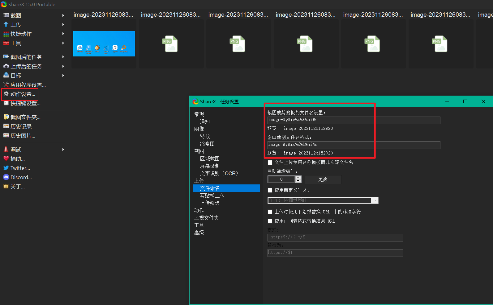Click the after-capture tasks (截图后的任务) icon
The image size is (493, 305).
pyautogui.click(x=6, y=57)
